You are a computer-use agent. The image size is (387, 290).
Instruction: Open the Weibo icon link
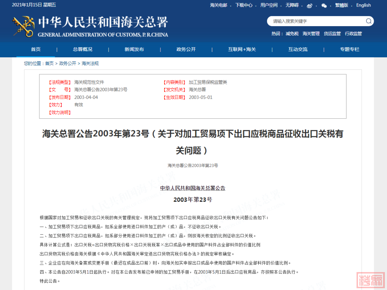310,6
